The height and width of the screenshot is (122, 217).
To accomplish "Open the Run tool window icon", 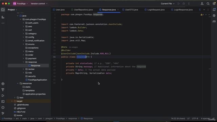I will (x=3, y=96).
